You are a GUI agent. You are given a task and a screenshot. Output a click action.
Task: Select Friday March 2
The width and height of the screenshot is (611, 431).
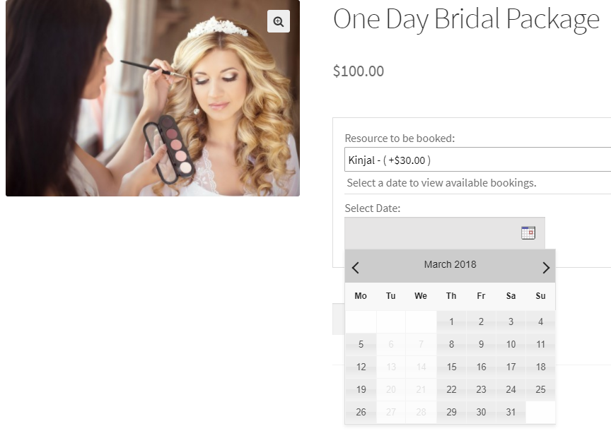482,321
